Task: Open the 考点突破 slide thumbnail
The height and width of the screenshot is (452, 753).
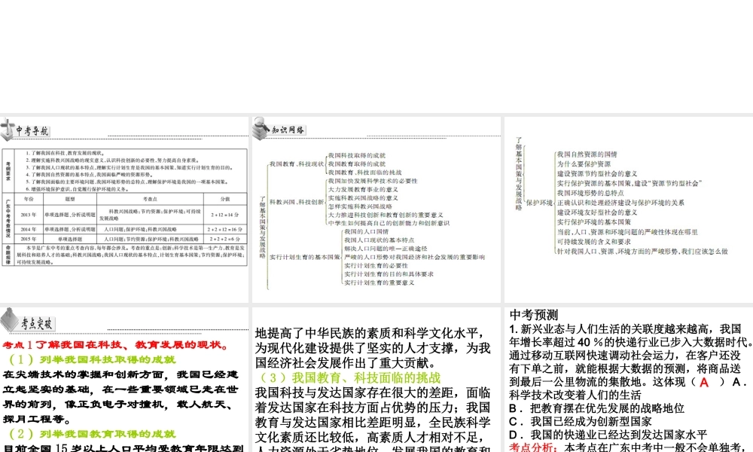Action: 124,380
